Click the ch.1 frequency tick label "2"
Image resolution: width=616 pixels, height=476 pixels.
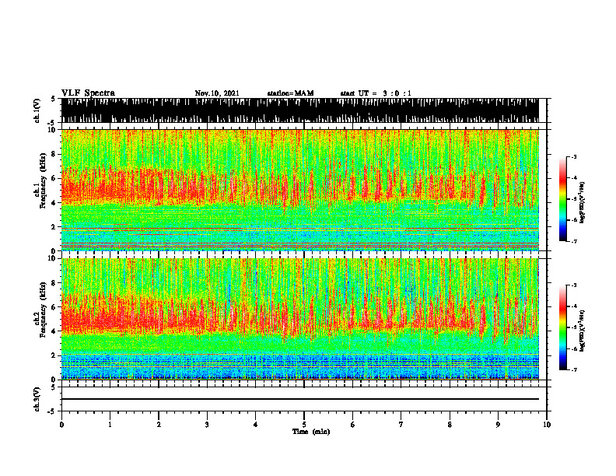(x=54, y=227)
